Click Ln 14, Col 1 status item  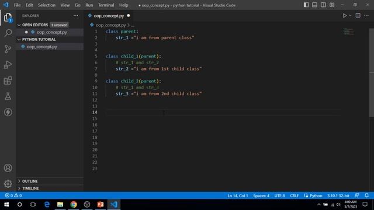pyautogui.click(x=238, y=196)
